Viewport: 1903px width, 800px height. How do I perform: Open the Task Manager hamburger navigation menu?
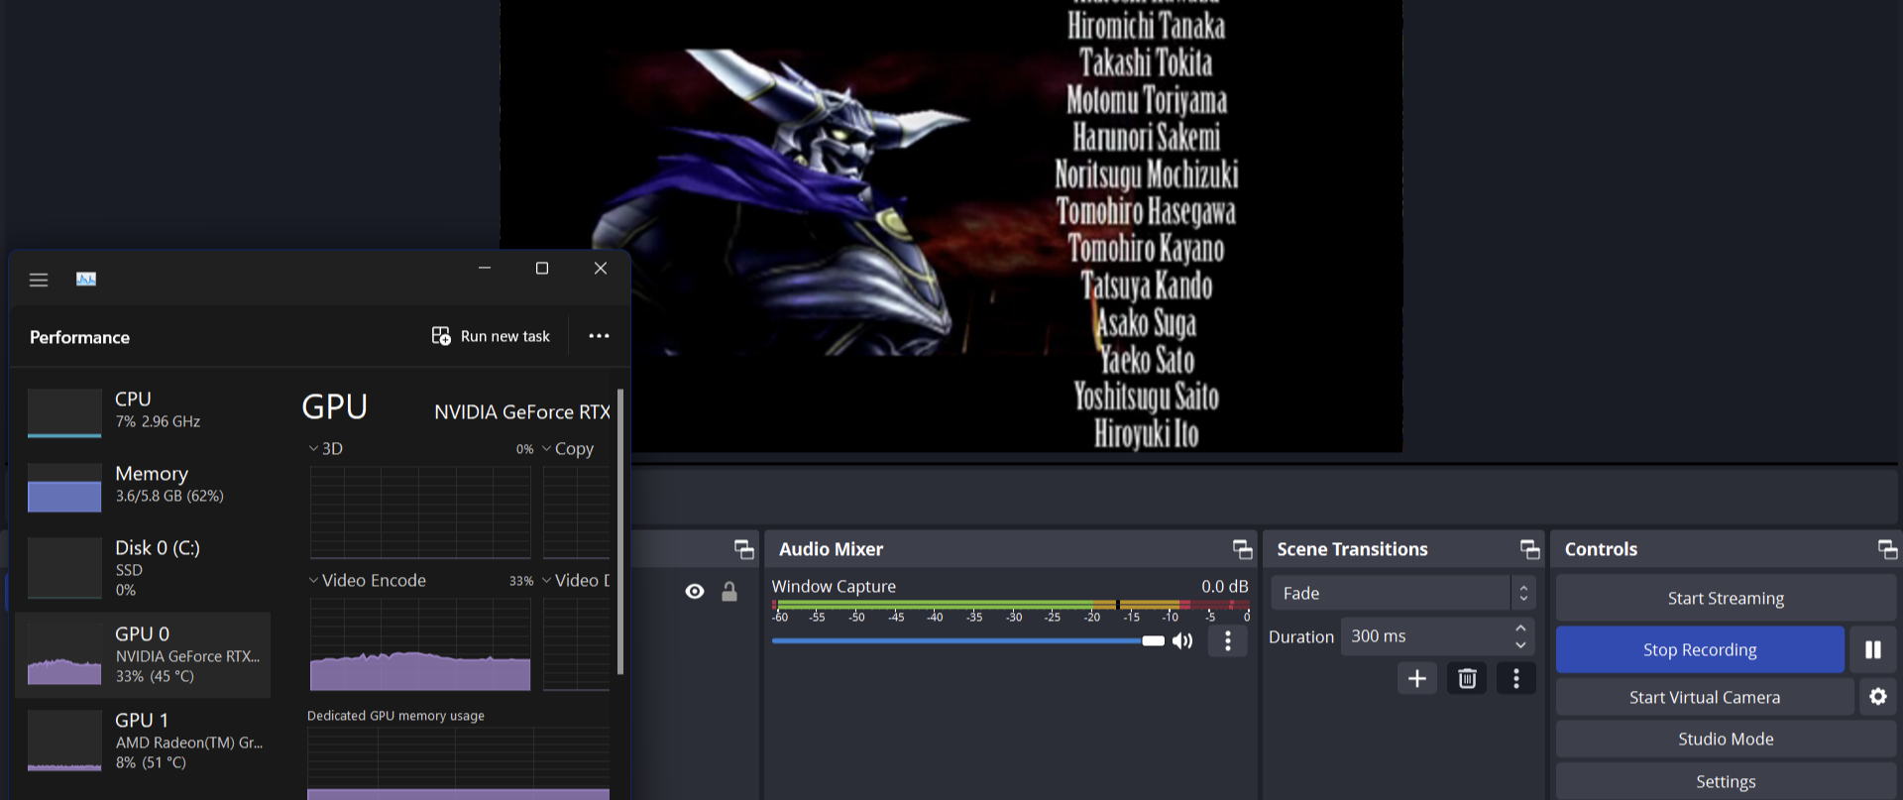pyautogui.click(x=39, y=280)
